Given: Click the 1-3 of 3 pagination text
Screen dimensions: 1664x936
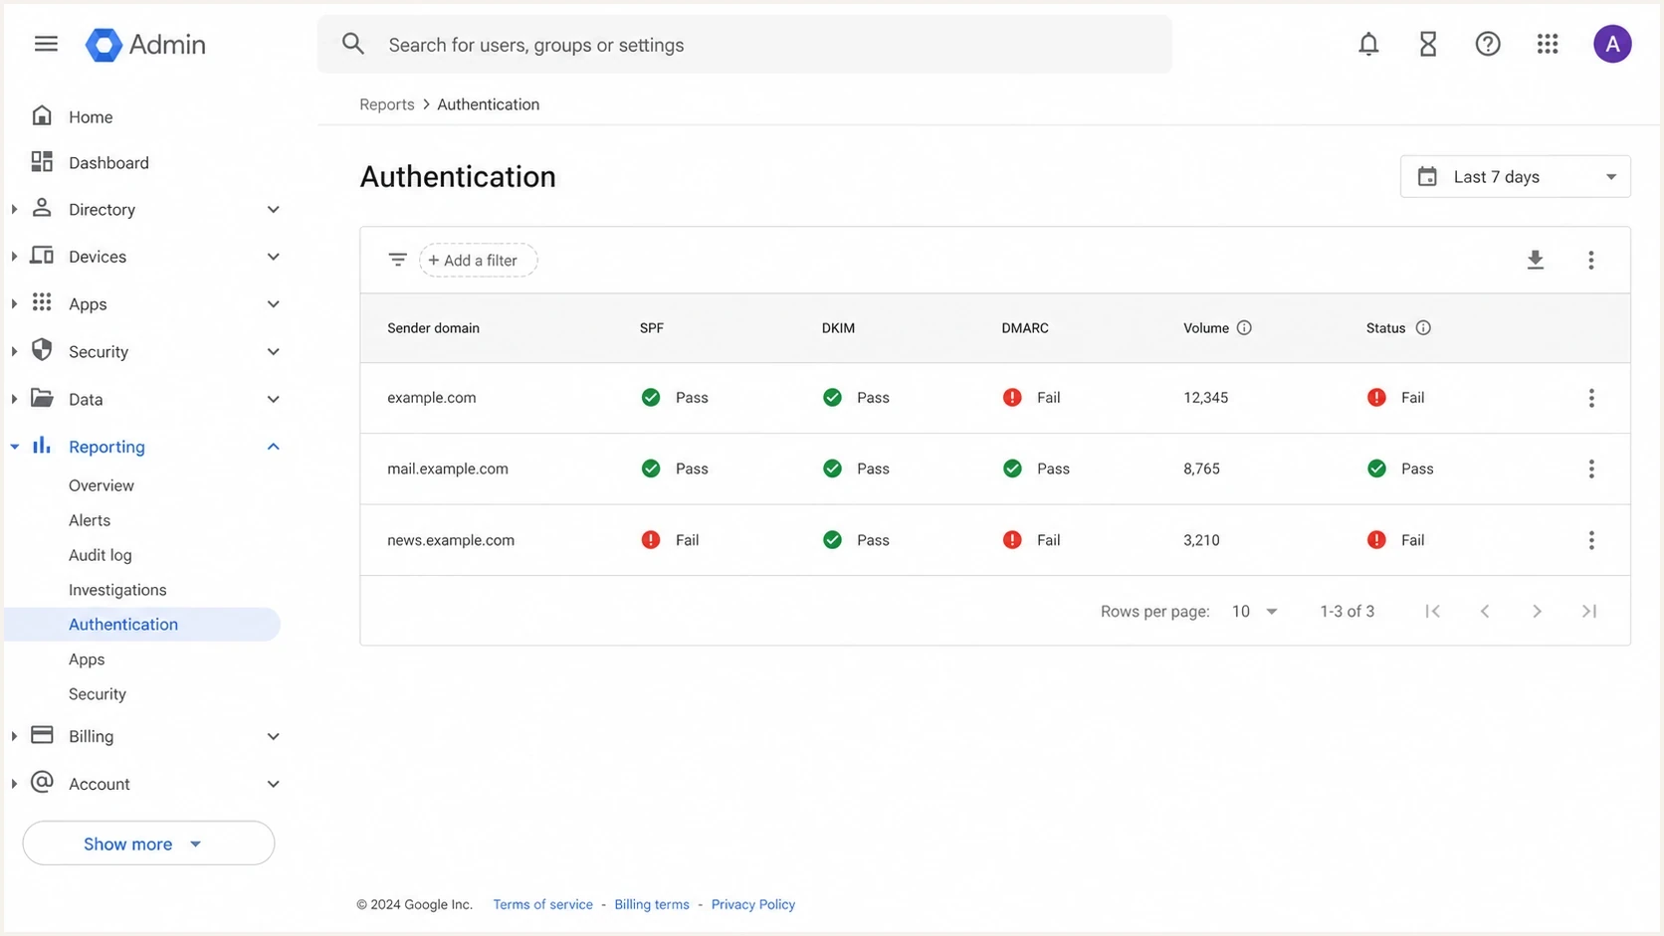Looking at the screenshot, I should (1348, 611).
